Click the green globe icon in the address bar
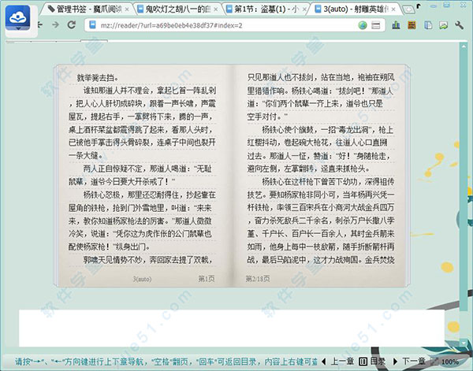The height and width of the screenshot is (371, 473). click(363, 25)
